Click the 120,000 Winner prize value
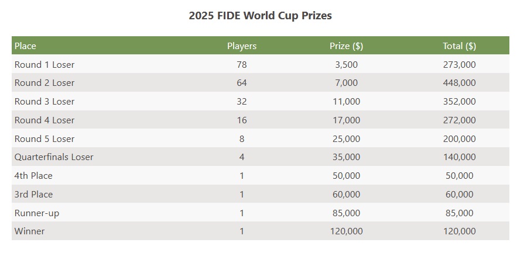 347,231
